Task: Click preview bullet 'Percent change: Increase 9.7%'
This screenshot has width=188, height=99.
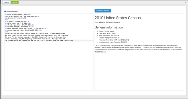Action: [109, 38]
